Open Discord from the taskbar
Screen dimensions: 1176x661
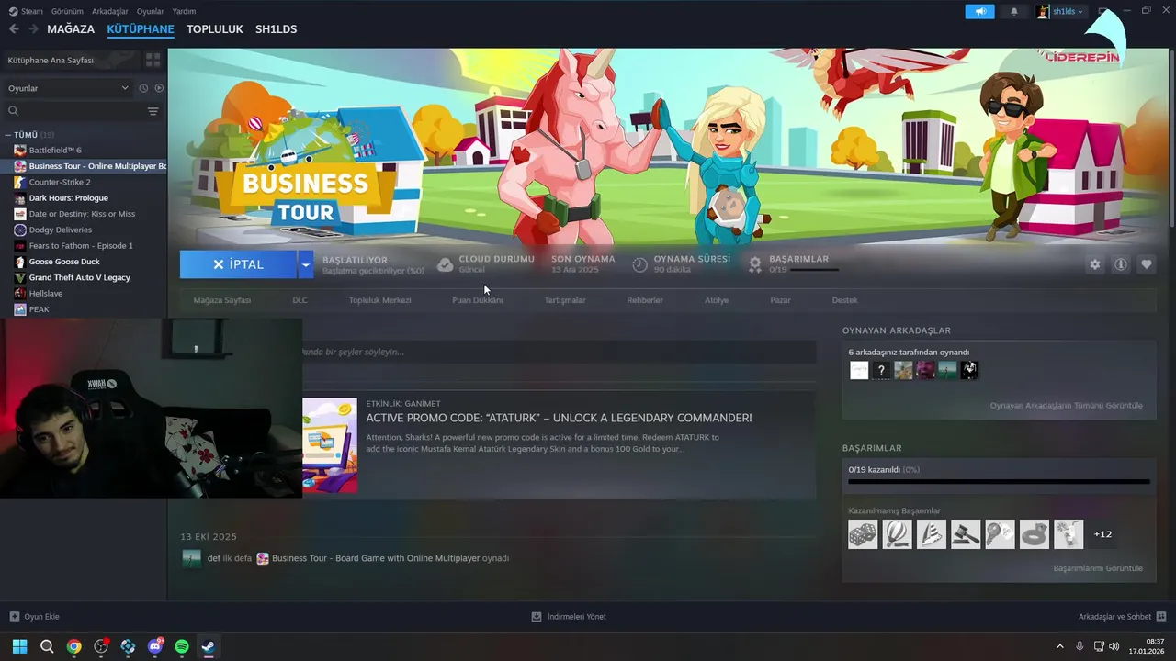154,646
